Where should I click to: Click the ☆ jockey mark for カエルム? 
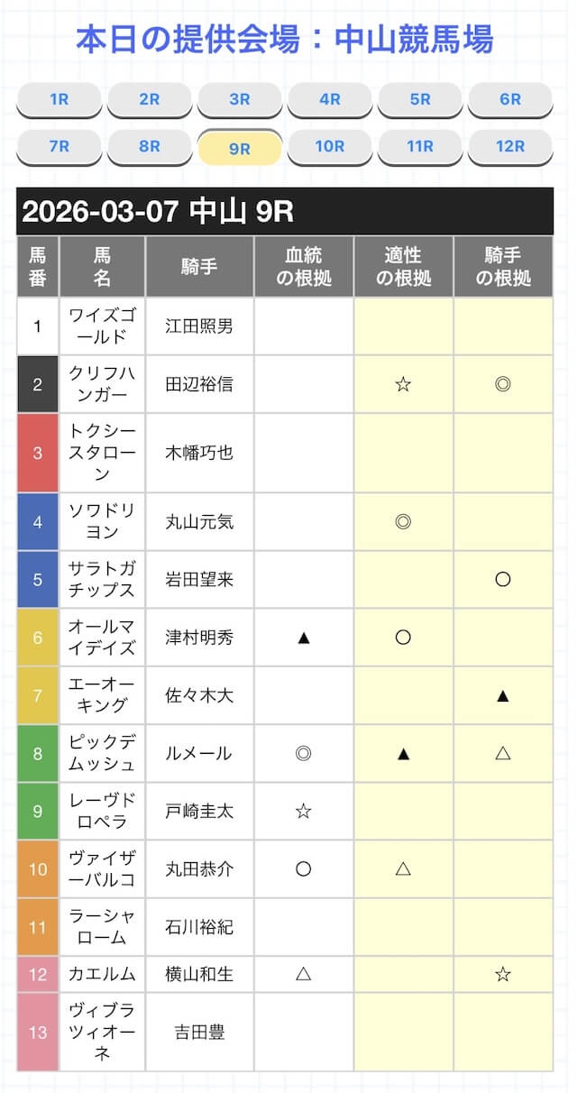pos(503,973)
